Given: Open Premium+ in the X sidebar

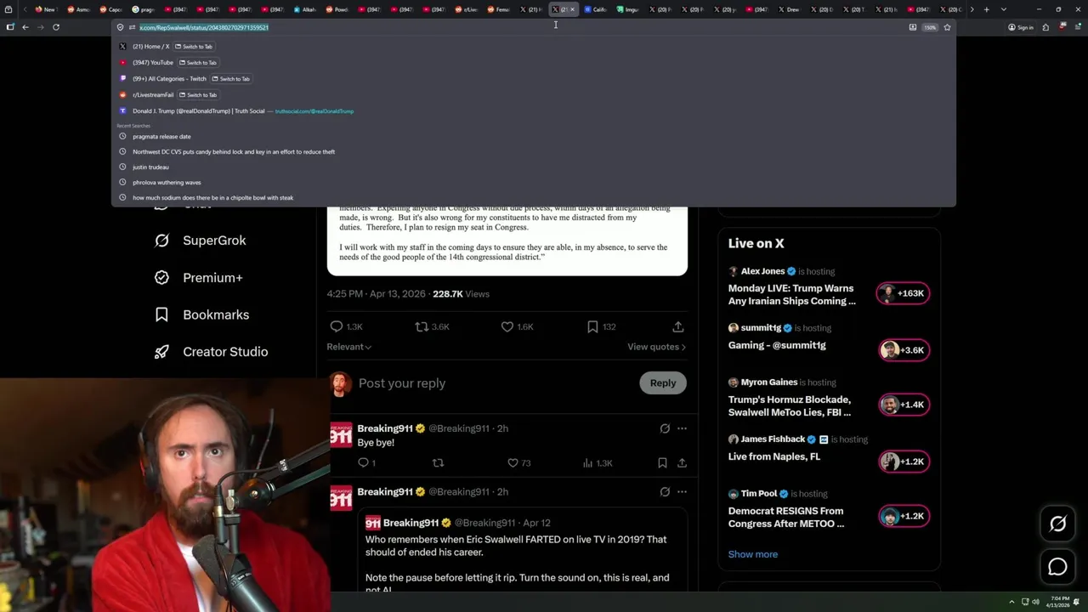Looking at the screenshot, I should (199, 278).
